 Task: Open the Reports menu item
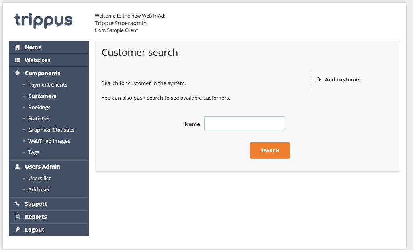49,217
